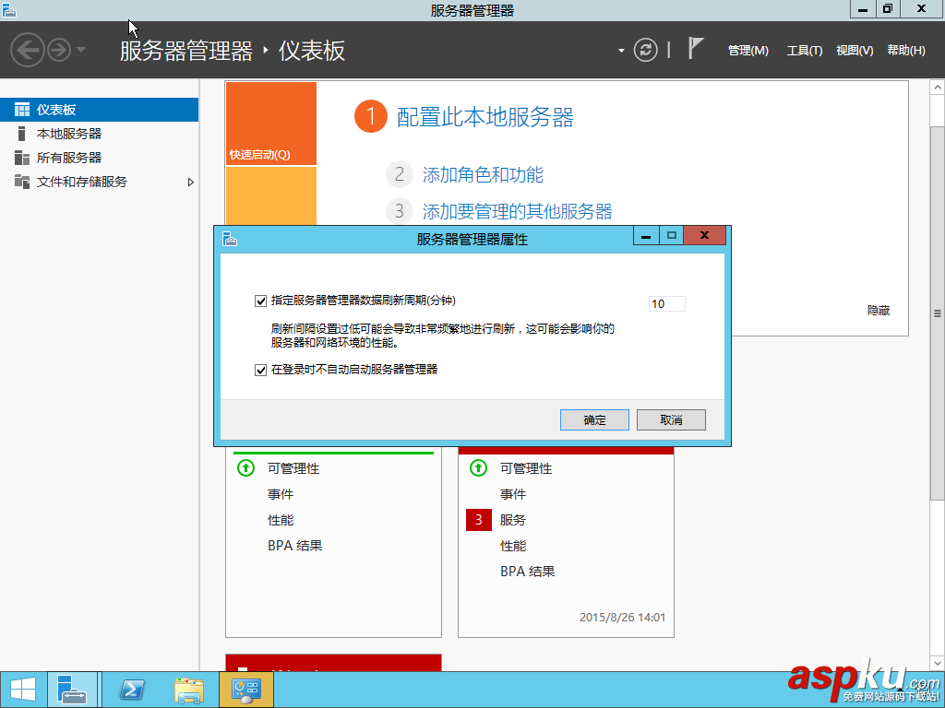Viewport: 945px width, 708px height.
Task: Select 所有服务器 in the sidebar
Action: point(99,158)
